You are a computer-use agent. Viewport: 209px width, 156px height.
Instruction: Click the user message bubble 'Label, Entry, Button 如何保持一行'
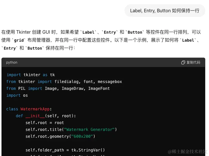[165, 11]
